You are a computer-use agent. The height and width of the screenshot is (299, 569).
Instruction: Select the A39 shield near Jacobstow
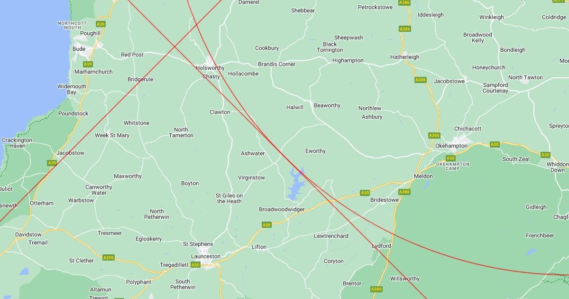click(52, 163)
